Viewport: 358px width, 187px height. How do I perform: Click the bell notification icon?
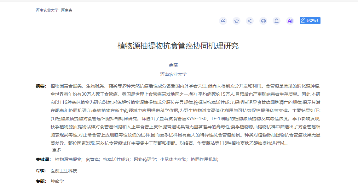(x=276, y=21)
